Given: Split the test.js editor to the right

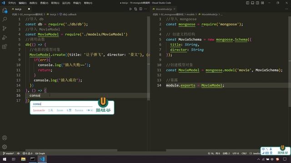Looking at the screenshot, I should coord(140,9).
